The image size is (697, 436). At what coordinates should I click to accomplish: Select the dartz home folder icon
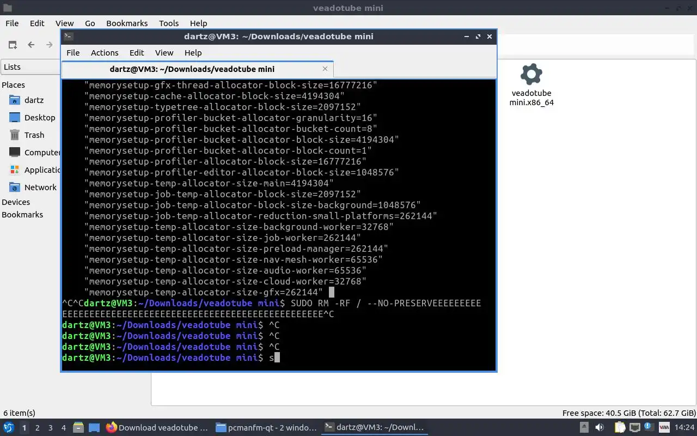(15, 100)
